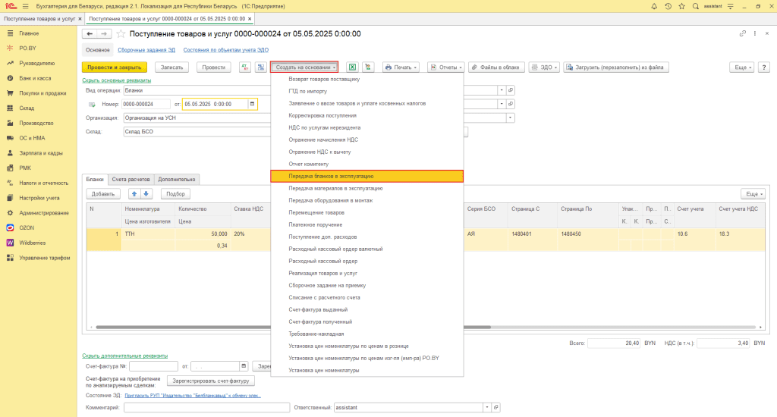Screen dimensions: 777x417
Task: Click the Номер field 0000-000024
Action: tap(146, 104)
